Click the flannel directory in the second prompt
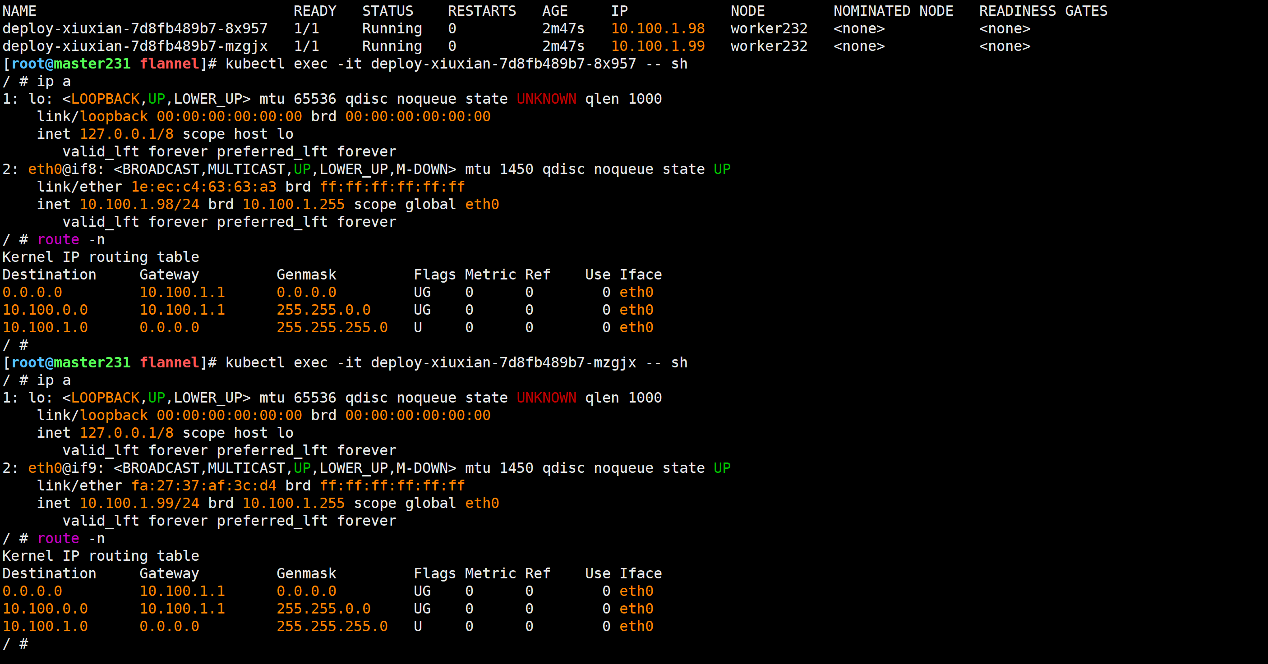Screen dimensions: 1268x664 pos(169,362)
